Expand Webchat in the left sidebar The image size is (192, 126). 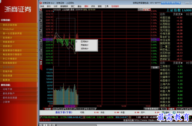coord(19,29)
